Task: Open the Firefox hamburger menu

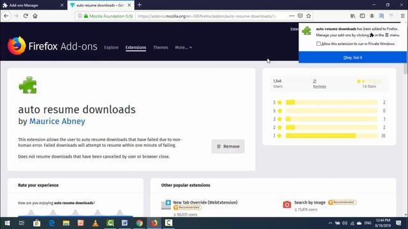Action: click(x=402, y=16)
